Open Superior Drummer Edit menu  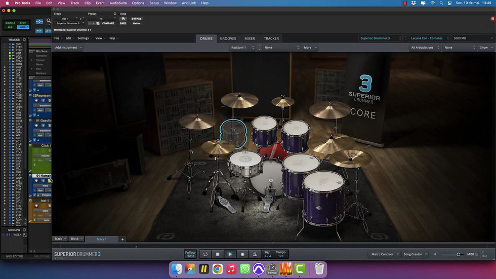click(x=70, y=38)
